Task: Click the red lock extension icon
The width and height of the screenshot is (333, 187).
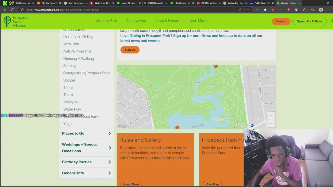Action: point(273,10)
